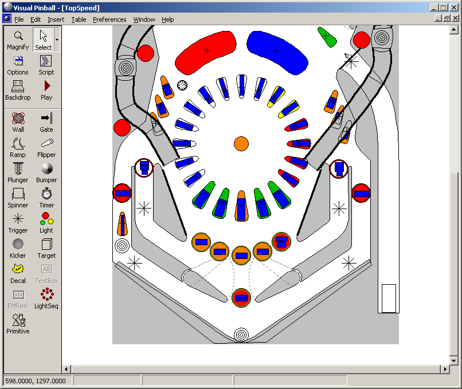
Task: Pick the Flipper tool
Action: (x=46, y=147)
